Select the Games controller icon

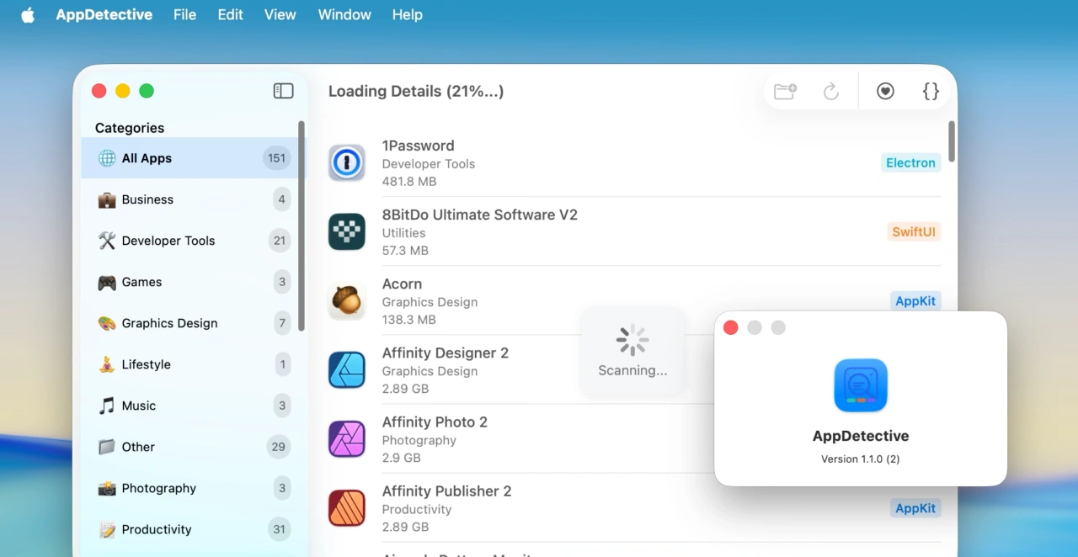click(107, 282)
